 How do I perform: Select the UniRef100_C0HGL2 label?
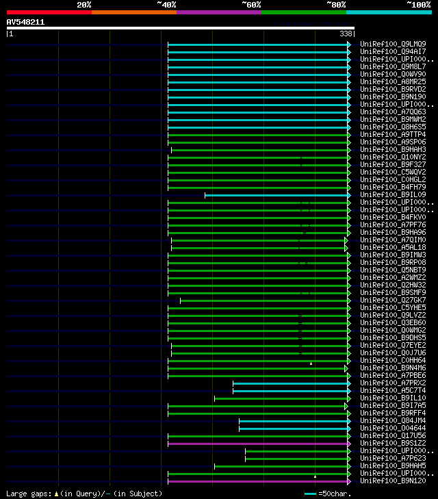tap(393, 179)
